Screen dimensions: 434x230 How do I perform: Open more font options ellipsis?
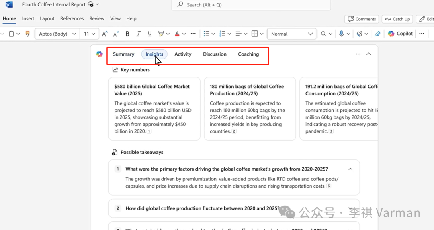(x=193, y=34)
